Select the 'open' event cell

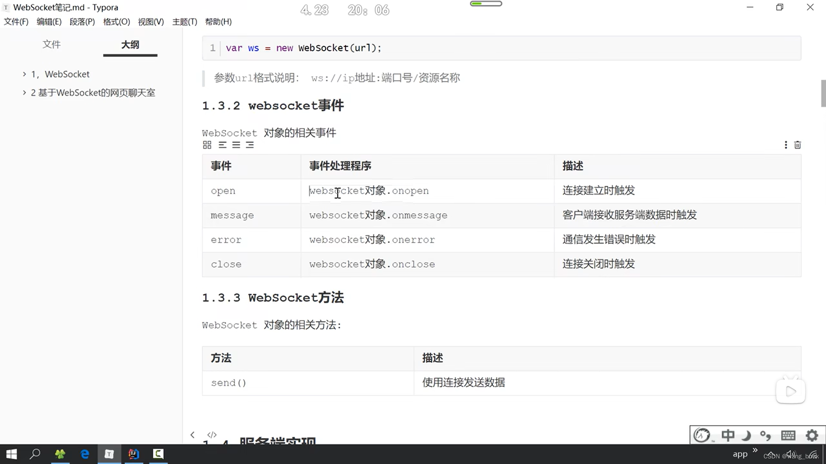[x=251, y=191]
